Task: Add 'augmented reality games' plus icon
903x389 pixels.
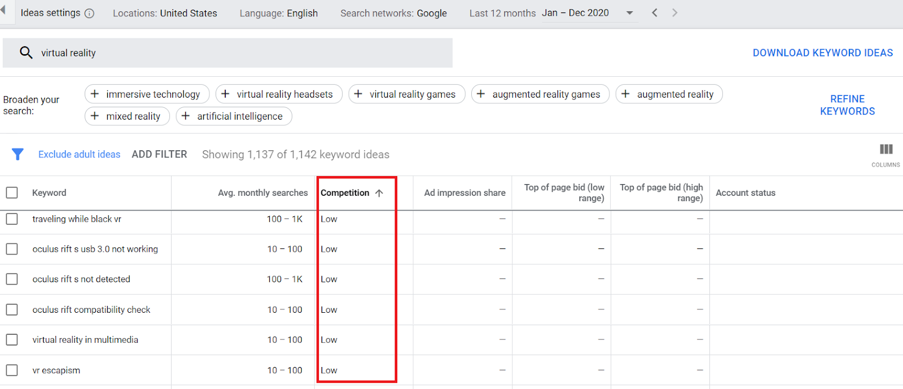Action: click(x=481, y=94)
